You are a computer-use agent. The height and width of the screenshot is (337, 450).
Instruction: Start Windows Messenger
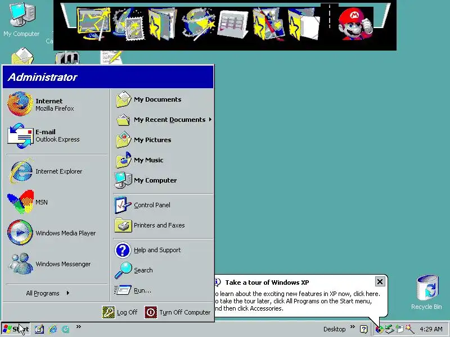57,264
